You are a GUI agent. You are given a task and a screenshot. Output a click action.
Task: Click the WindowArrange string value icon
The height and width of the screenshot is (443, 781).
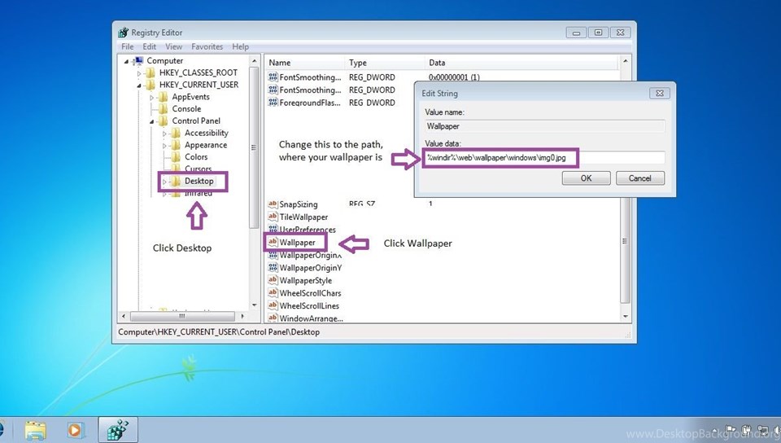pyautogui.click(x=273, y=318)
